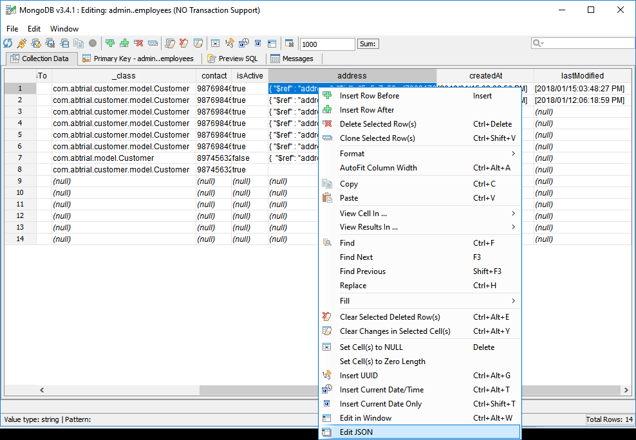Choose Insert Row After from the context menu
The height and width of the screenshot is (440, 636).
421,110
